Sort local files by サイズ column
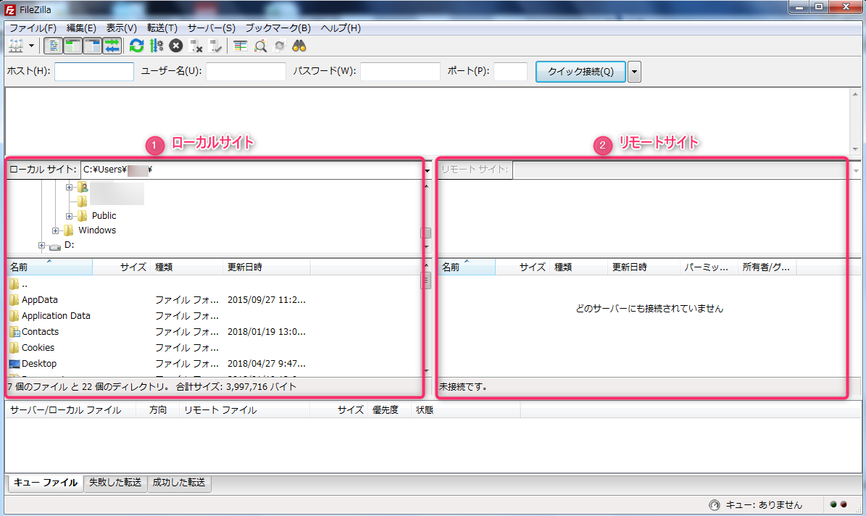The width and height of the screenshot is (866, 516). (x=122, y=267)
